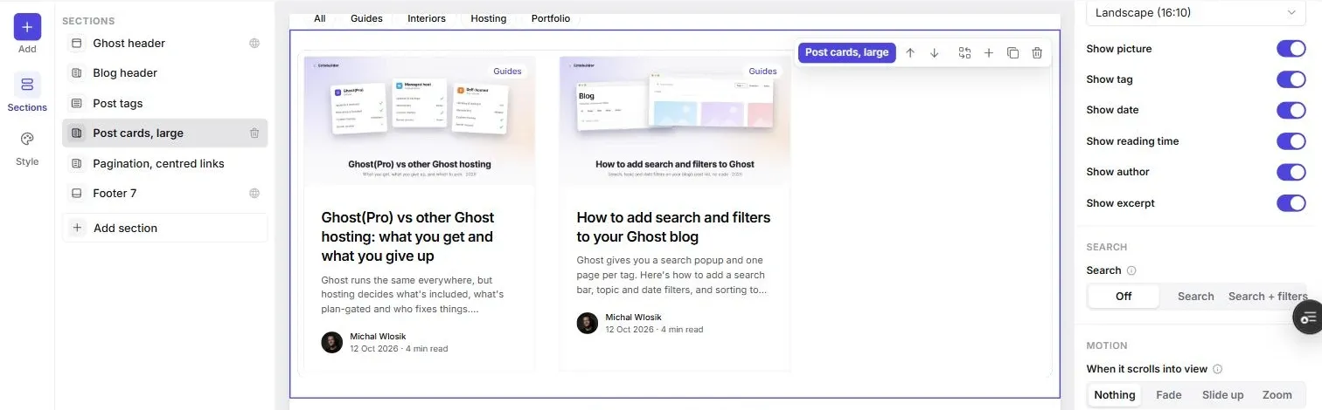Toggle the Show excerpt switch
The image size is (1322, 410).
[1291, 203]
